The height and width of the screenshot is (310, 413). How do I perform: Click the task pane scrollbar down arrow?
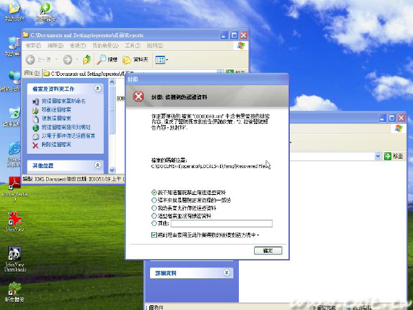click(112, 170)
